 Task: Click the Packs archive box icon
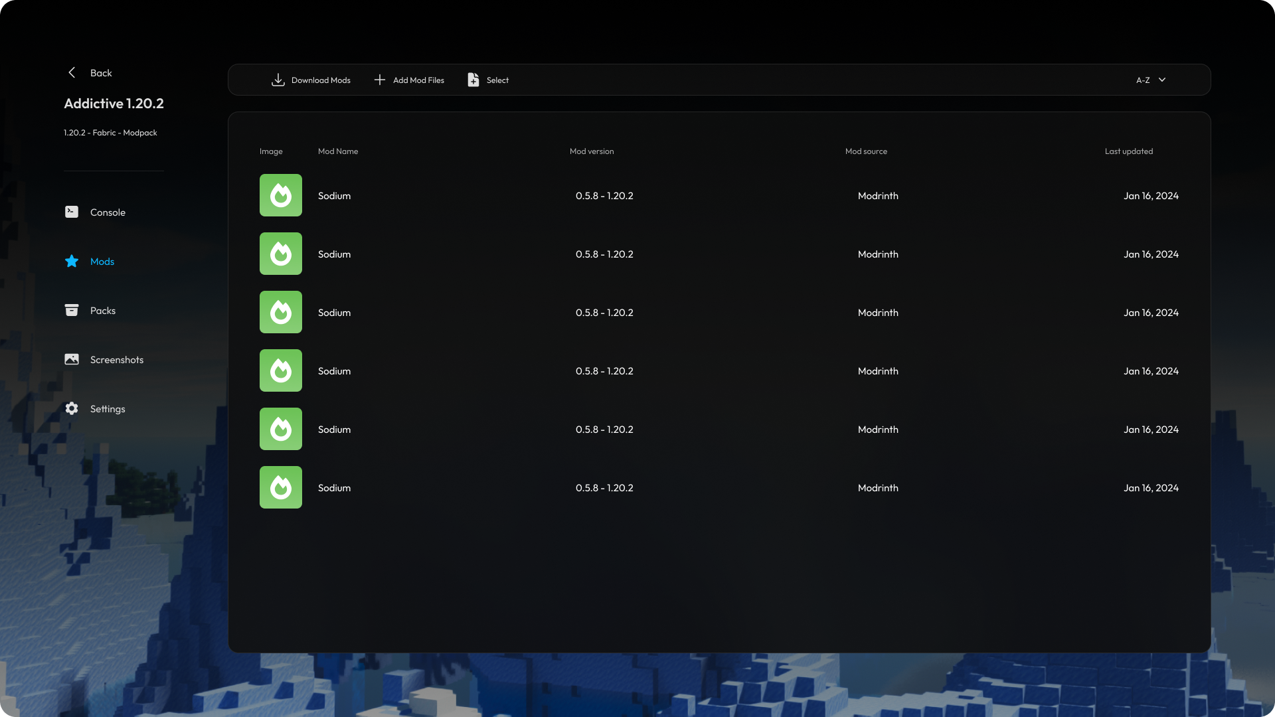pyautogui.click(x=72, y=310)
